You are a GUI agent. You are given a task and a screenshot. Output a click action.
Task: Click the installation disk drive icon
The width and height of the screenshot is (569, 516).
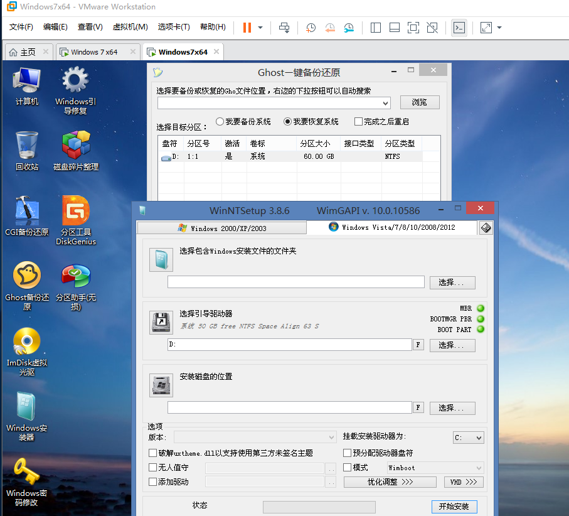point(161,385)
